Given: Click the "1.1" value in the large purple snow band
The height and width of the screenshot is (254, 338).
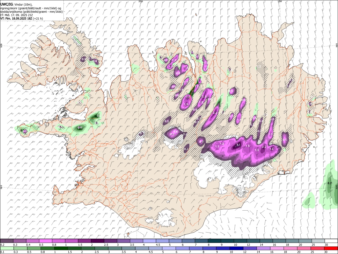Looking at the screenshot, I should (x=217, y=146).
